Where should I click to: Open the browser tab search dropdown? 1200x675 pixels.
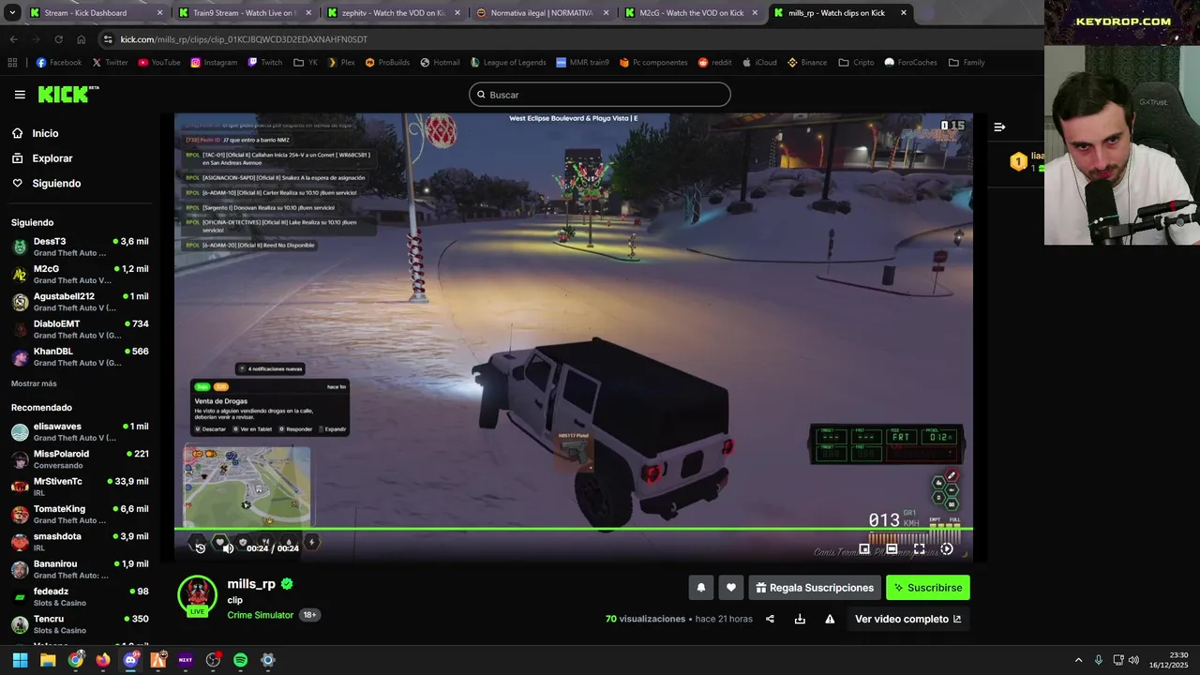pos(12,13)
